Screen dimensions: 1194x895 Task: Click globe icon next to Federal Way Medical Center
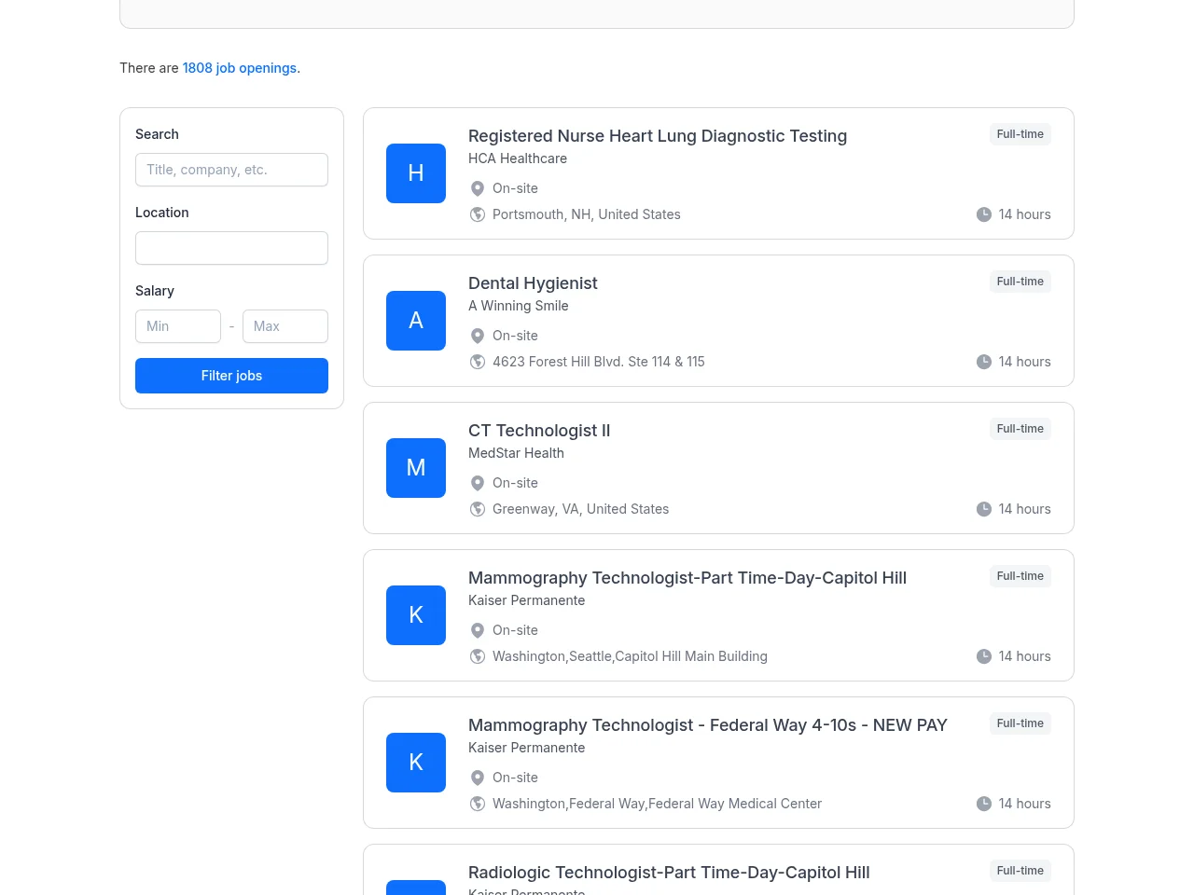pyautogui.click(x=478, y=804)
